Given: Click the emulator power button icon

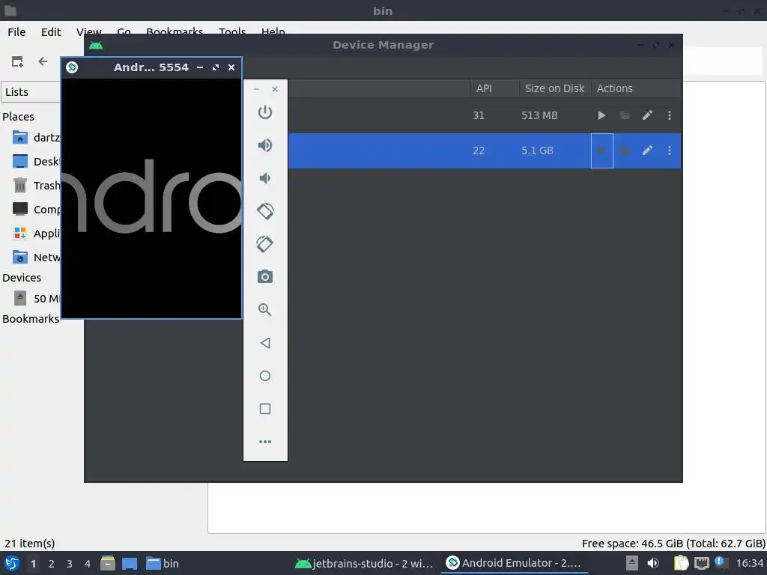Looking at the screenshot, I should click(264, 112).
